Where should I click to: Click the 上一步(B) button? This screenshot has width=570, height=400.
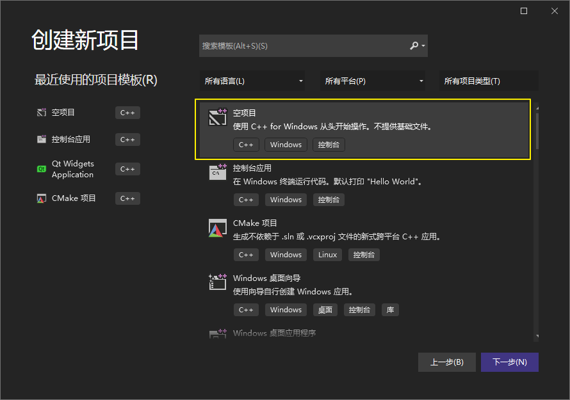tap(446, 362)
